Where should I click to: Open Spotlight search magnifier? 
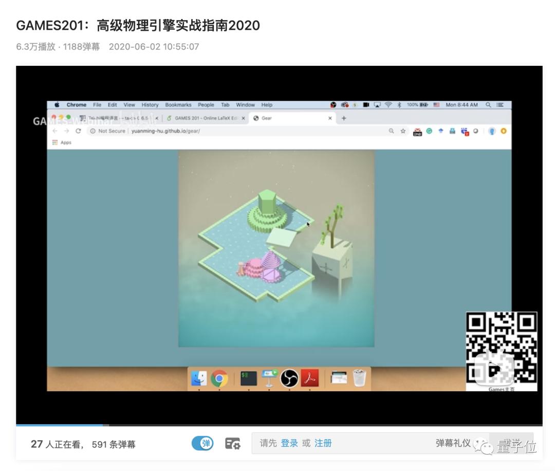click(x=488, y=105)
